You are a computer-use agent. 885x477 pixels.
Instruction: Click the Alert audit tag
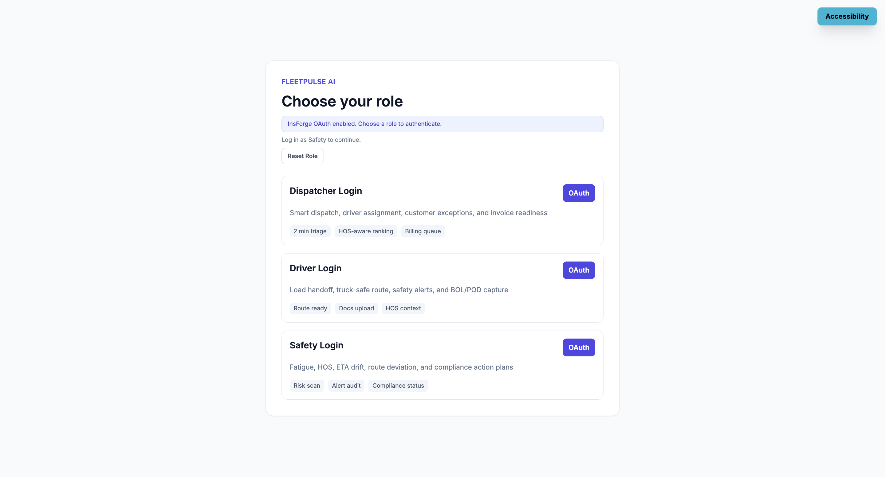346,385
